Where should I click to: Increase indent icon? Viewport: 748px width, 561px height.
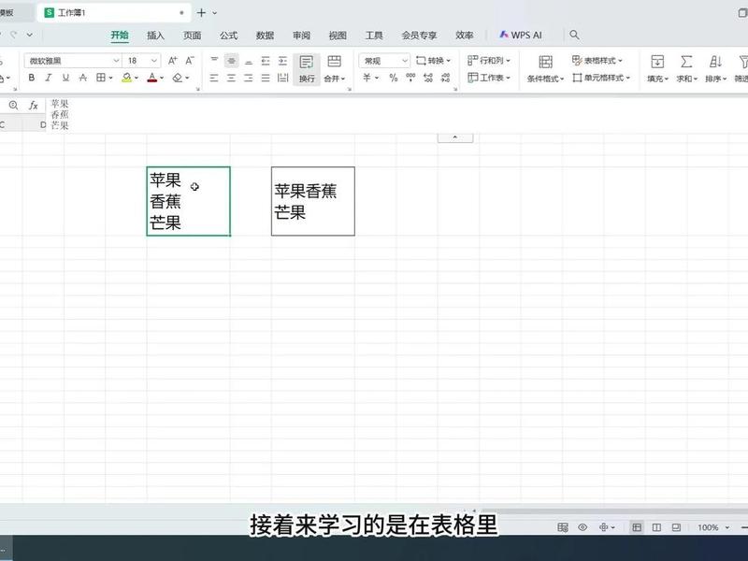283,61
